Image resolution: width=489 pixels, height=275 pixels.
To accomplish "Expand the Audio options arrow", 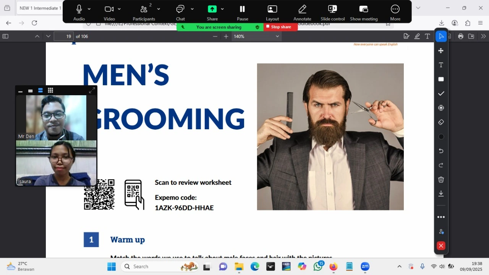I will click(x=89, y=9).
